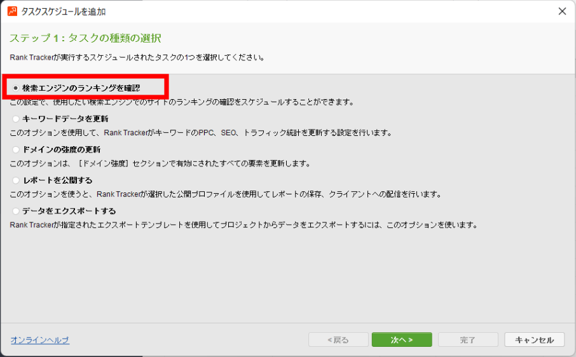Open the オンラインヘルプ link
Screen dimensions: 576x357
(39, 340)
